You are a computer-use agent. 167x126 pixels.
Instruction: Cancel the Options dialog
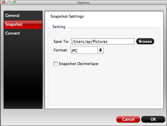[x=128, y=119]
